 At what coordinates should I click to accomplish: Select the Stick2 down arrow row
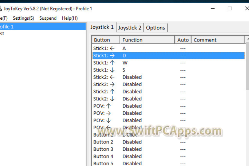[168, 99]
